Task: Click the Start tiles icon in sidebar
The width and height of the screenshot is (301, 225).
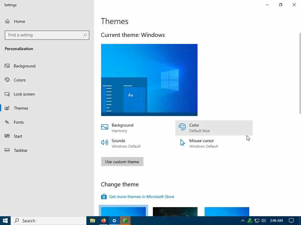Action: click(7, 136)
